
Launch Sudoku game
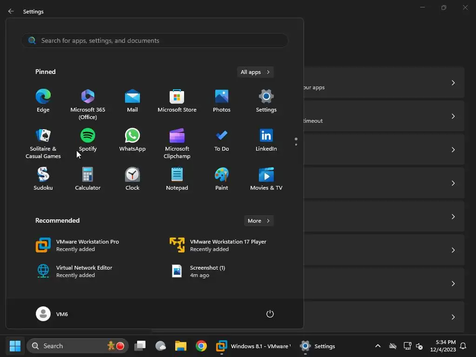pos(43,179)
